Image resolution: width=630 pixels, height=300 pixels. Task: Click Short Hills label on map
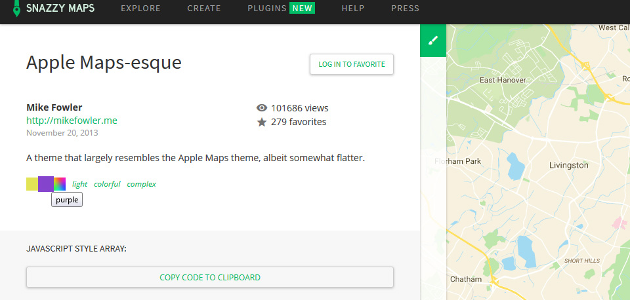[582, 261]
